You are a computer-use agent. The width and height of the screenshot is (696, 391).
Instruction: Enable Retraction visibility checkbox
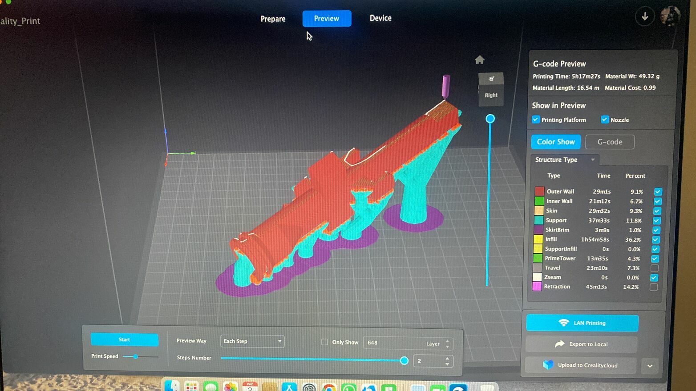pos(653,287)
